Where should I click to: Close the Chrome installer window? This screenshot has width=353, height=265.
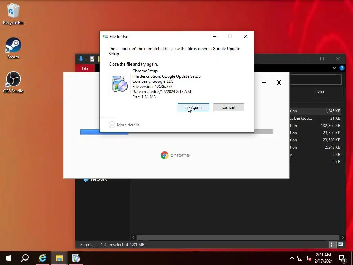[x=279, y=82]
